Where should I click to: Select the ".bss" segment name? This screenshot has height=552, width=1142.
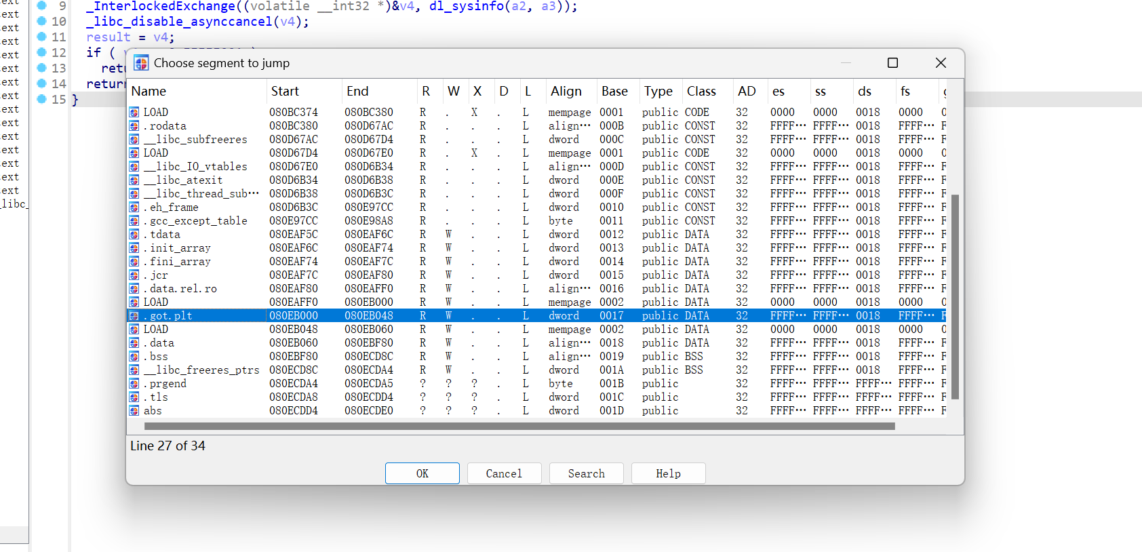point(155,357)
